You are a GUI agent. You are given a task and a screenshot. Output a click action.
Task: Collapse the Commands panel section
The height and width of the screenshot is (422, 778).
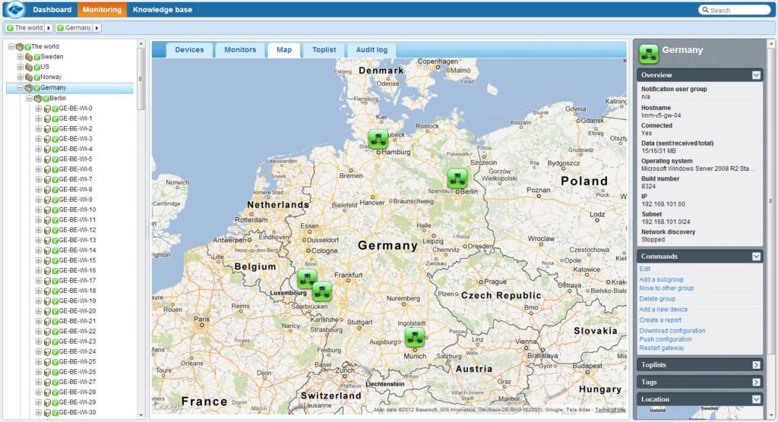756,257
